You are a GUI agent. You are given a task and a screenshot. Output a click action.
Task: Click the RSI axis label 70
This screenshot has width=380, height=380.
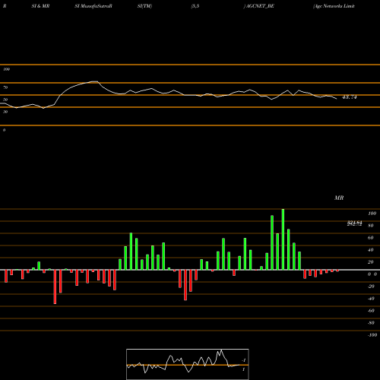(5, 87)
